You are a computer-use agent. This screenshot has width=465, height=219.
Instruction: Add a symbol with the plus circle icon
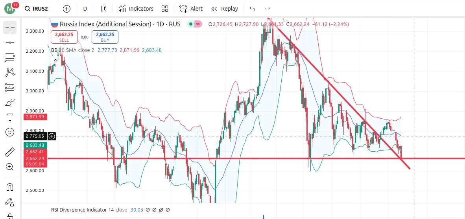click(x=67, y=9)
